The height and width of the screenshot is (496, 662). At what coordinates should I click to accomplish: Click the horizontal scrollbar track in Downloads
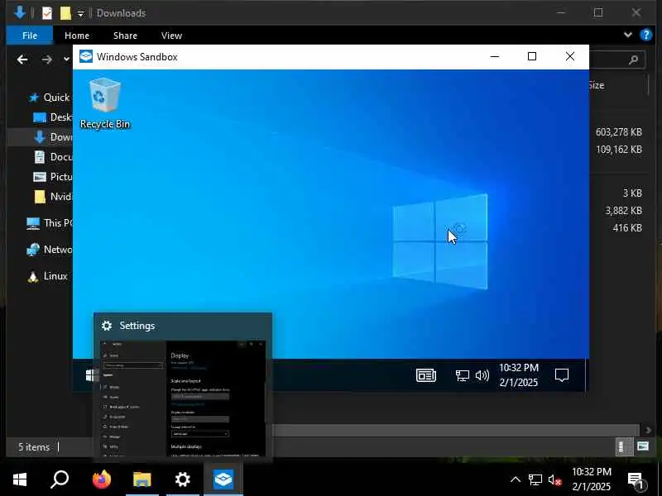coord(456,430)
